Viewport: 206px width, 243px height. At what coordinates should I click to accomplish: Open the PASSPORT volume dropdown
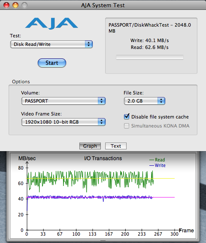pos(64,101)
